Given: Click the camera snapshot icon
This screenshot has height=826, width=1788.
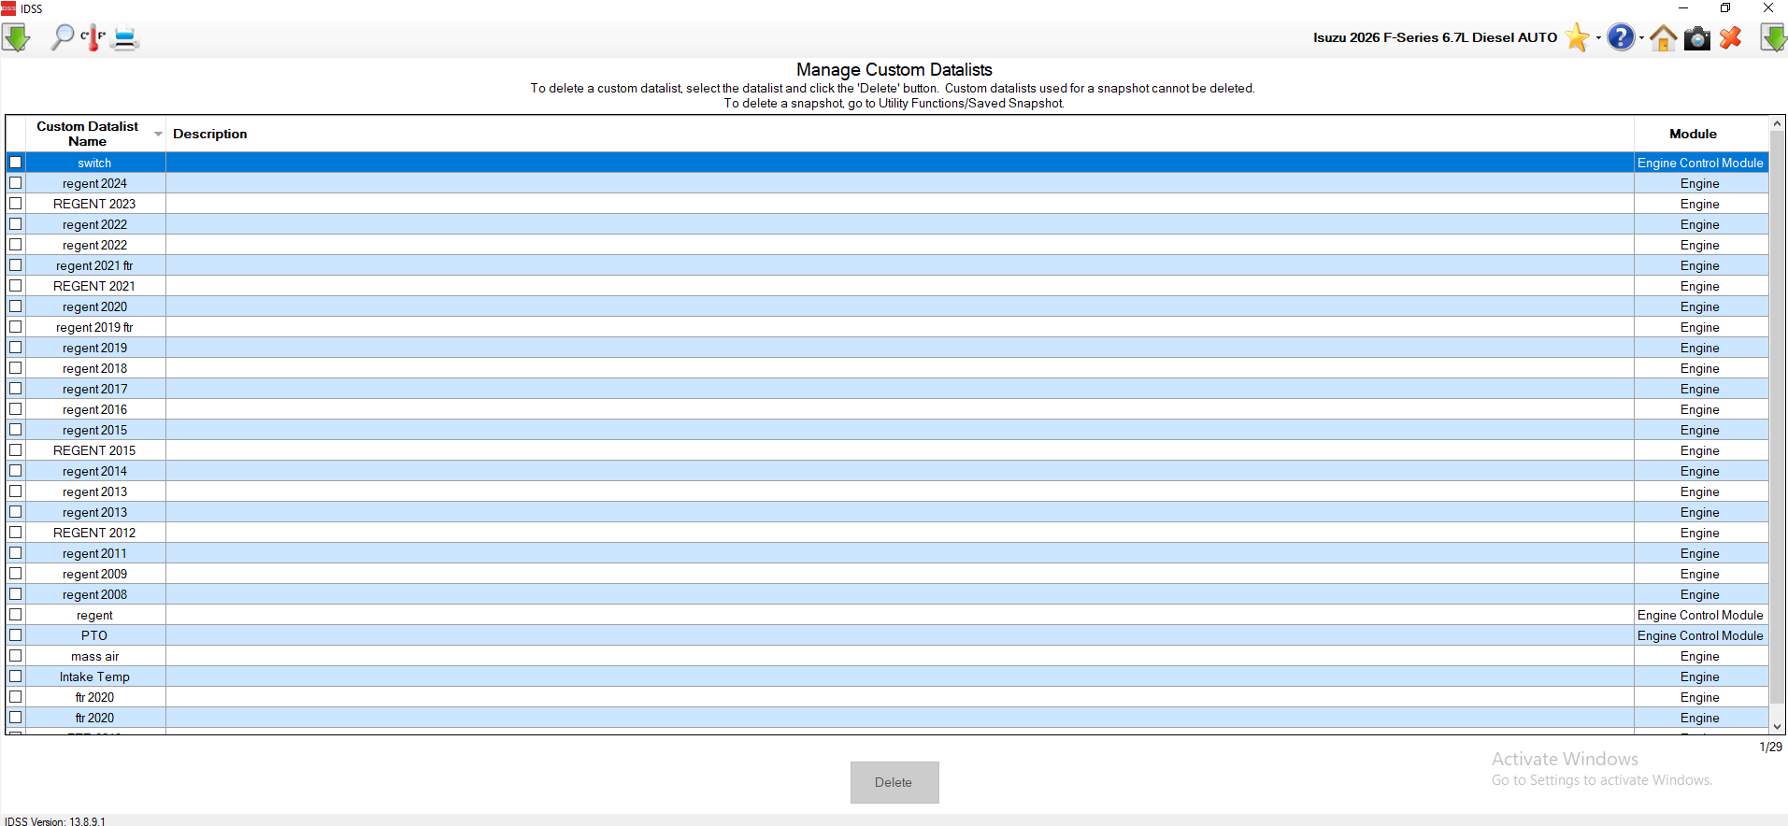Looking at the screenshot, I should point(1697,37).
